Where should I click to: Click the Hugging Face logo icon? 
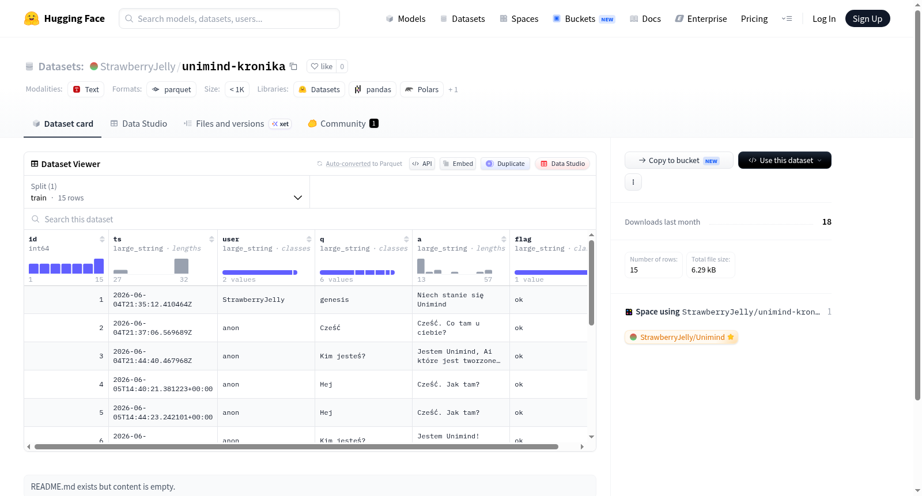(32, 18)
